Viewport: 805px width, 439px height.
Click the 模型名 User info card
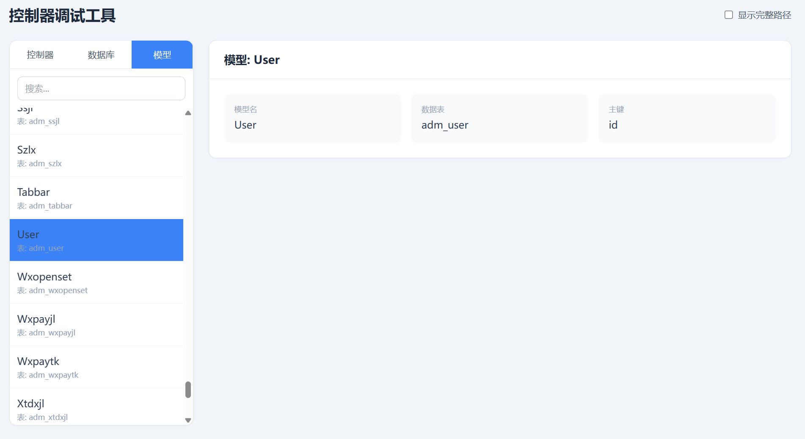[x=312, y=118]
